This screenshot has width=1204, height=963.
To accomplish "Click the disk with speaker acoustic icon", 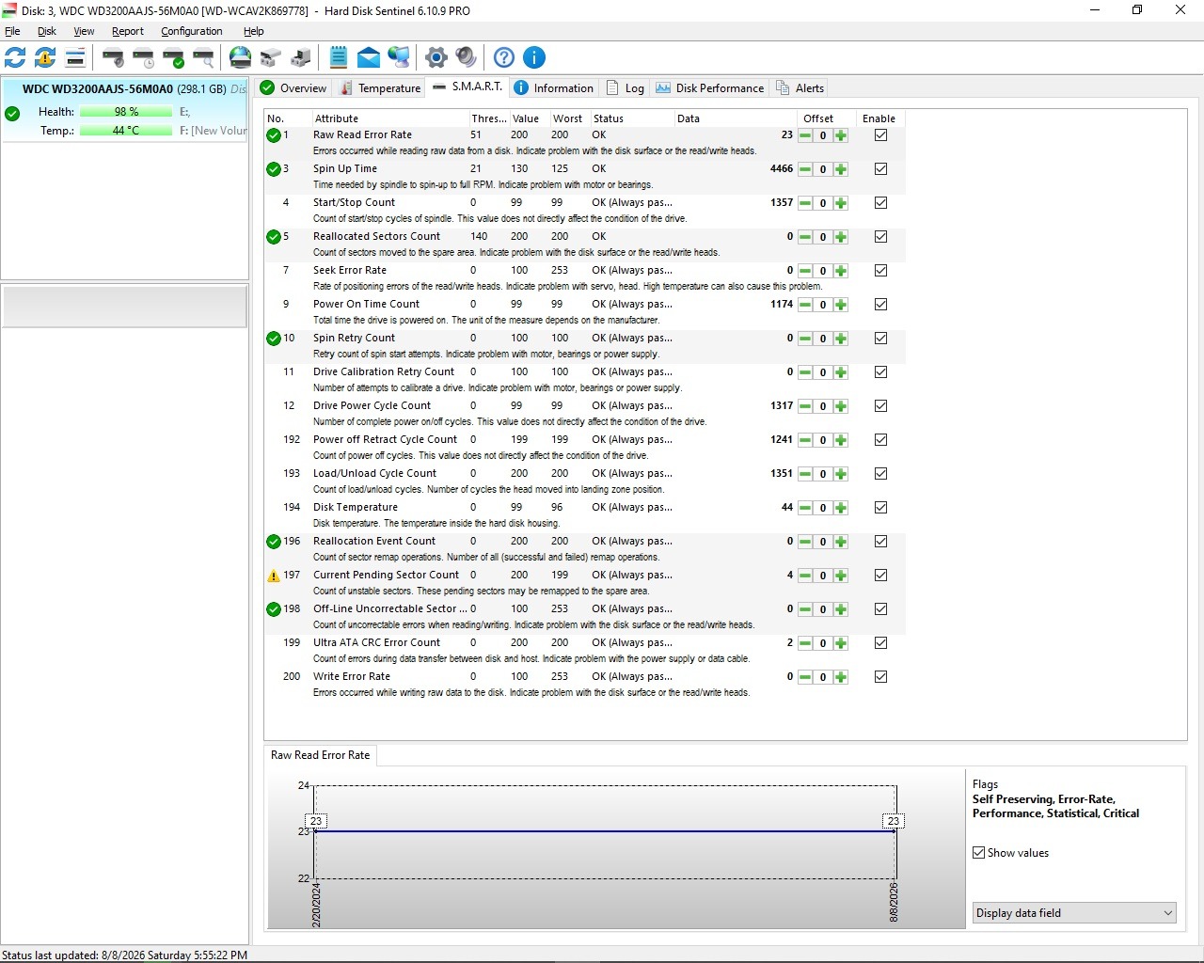I will click(113, 57).
